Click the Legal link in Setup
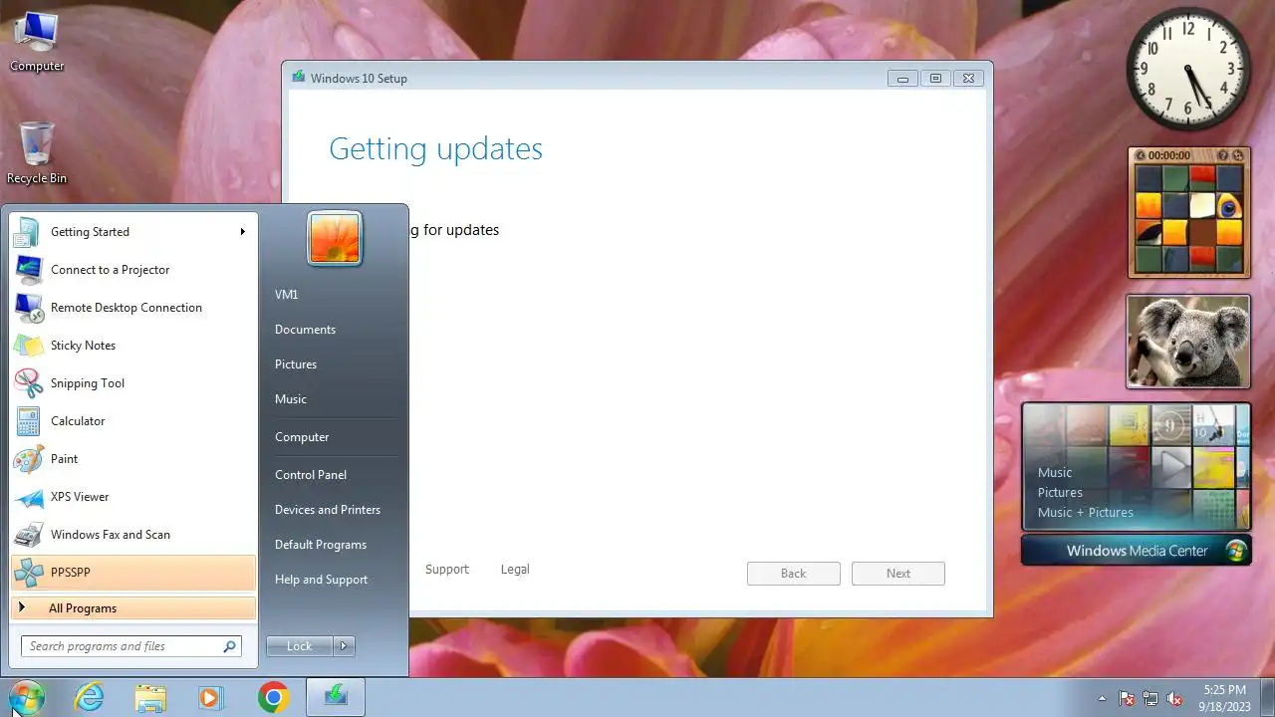The image size is (1275, 717). pos(515,570)
